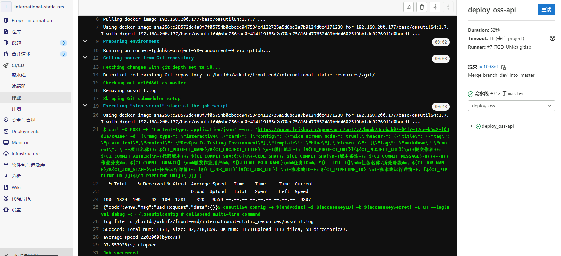The width and height of the screenshot is (561, 256).
Task: Open the deploy_oss stage dropdown
Action: click(x=511, y=106)
